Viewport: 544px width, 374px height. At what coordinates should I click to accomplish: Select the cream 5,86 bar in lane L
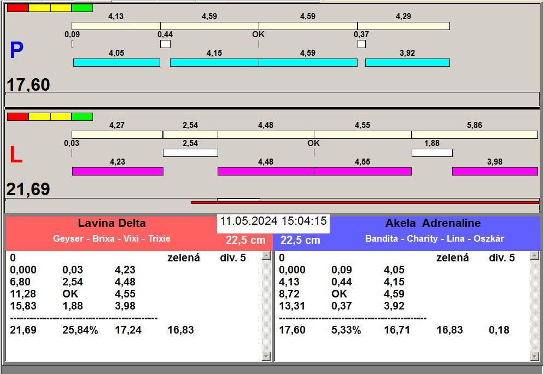[x=475, y=135]
